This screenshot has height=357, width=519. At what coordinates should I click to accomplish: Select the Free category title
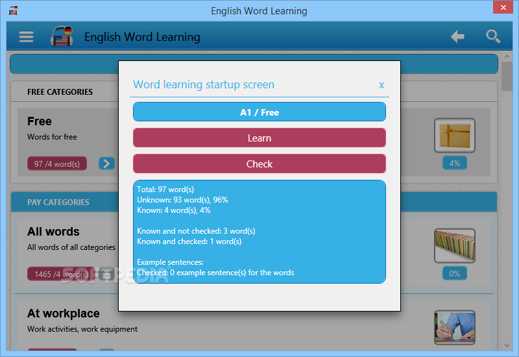(40, 121)
